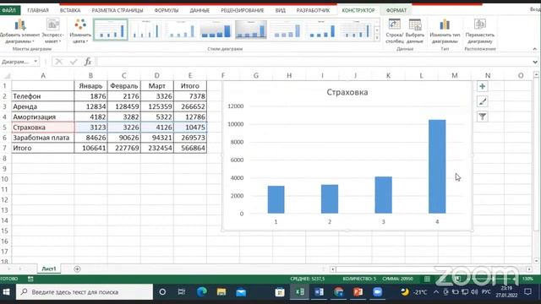Open the Формулы tab
The width and height of the screenshot is (541, 304).
coord(167,10)
